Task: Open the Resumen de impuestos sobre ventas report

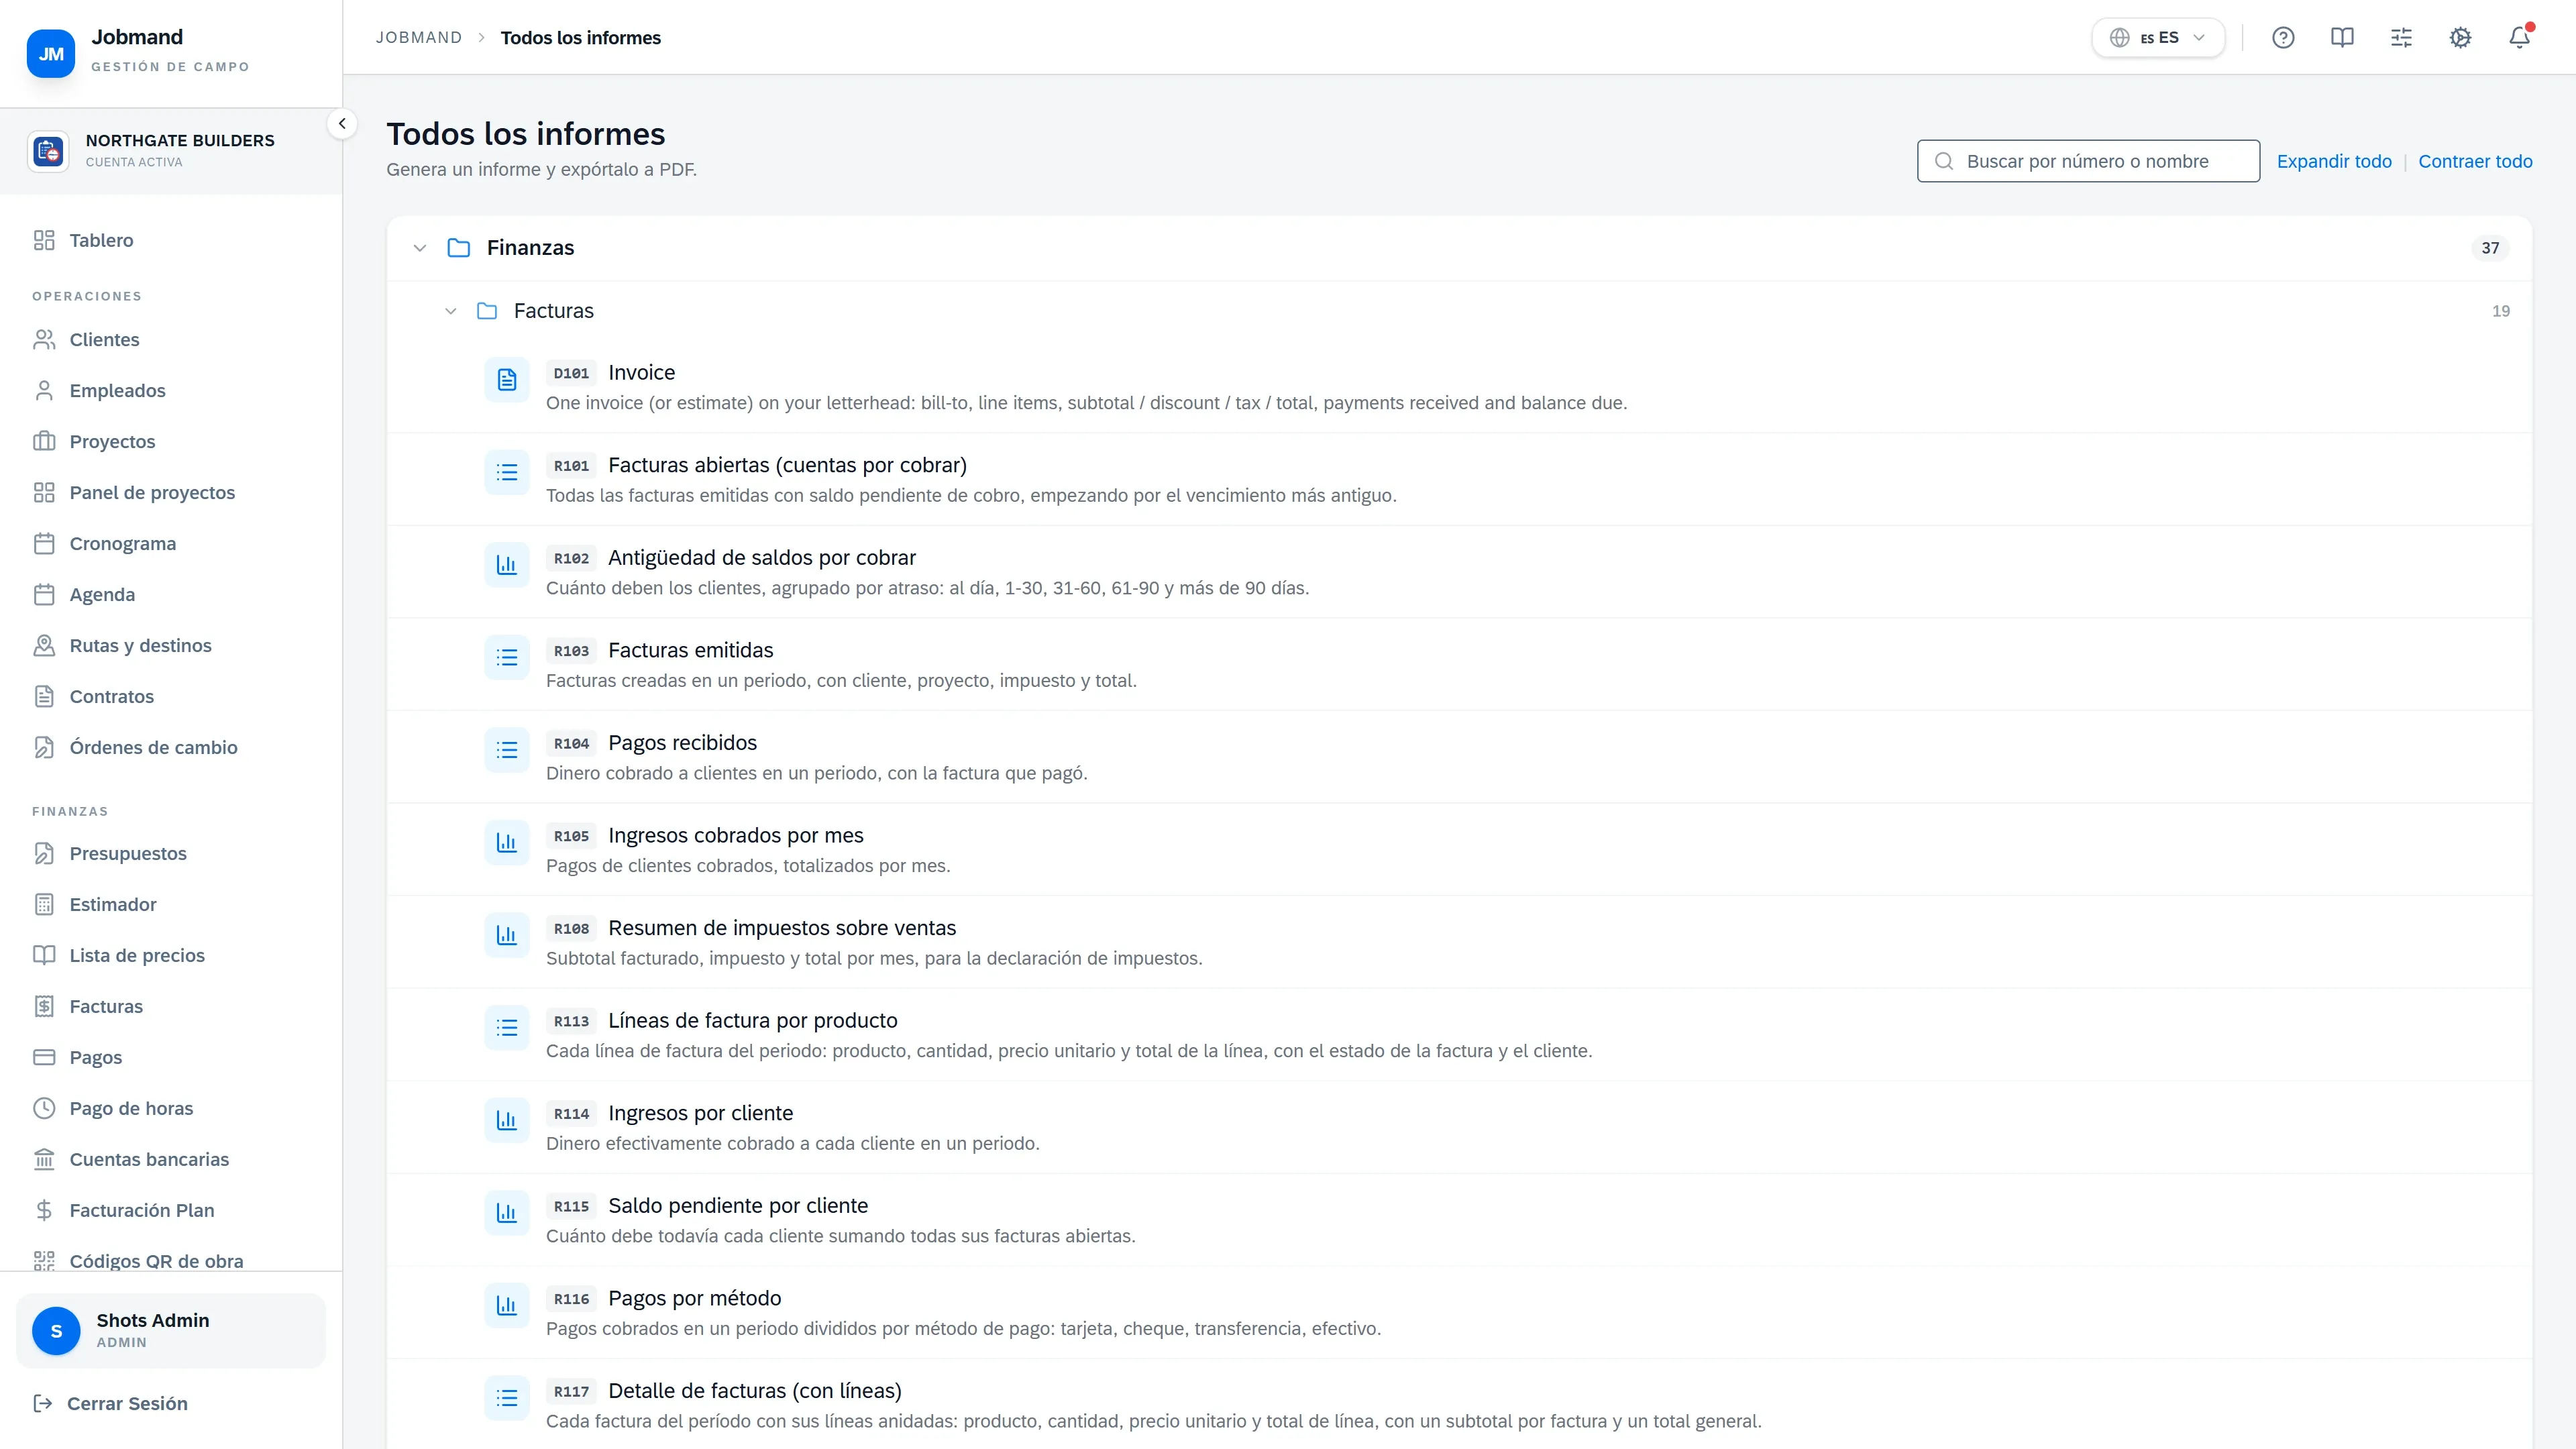Action: pyautogui.click(x=782, y=928)
